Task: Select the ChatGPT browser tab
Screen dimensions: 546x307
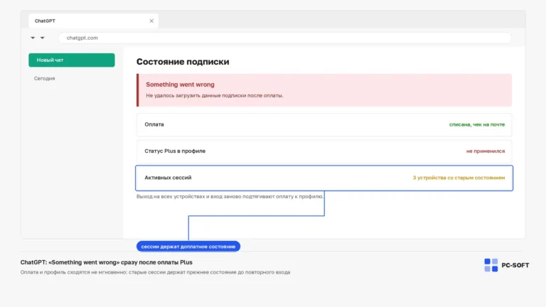Action: [x=93, y=21]
